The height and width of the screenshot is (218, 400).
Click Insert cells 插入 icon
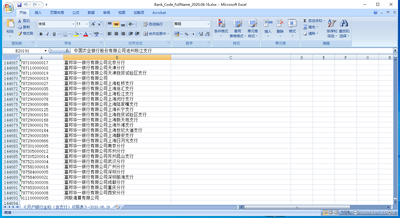click(268, 28)
